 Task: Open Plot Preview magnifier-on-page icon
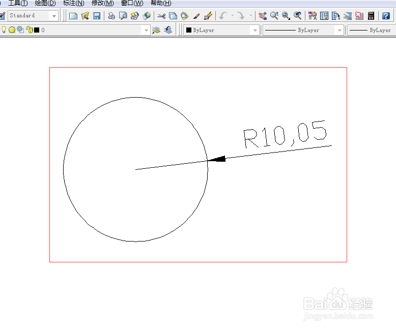click(x=123, y=16)
